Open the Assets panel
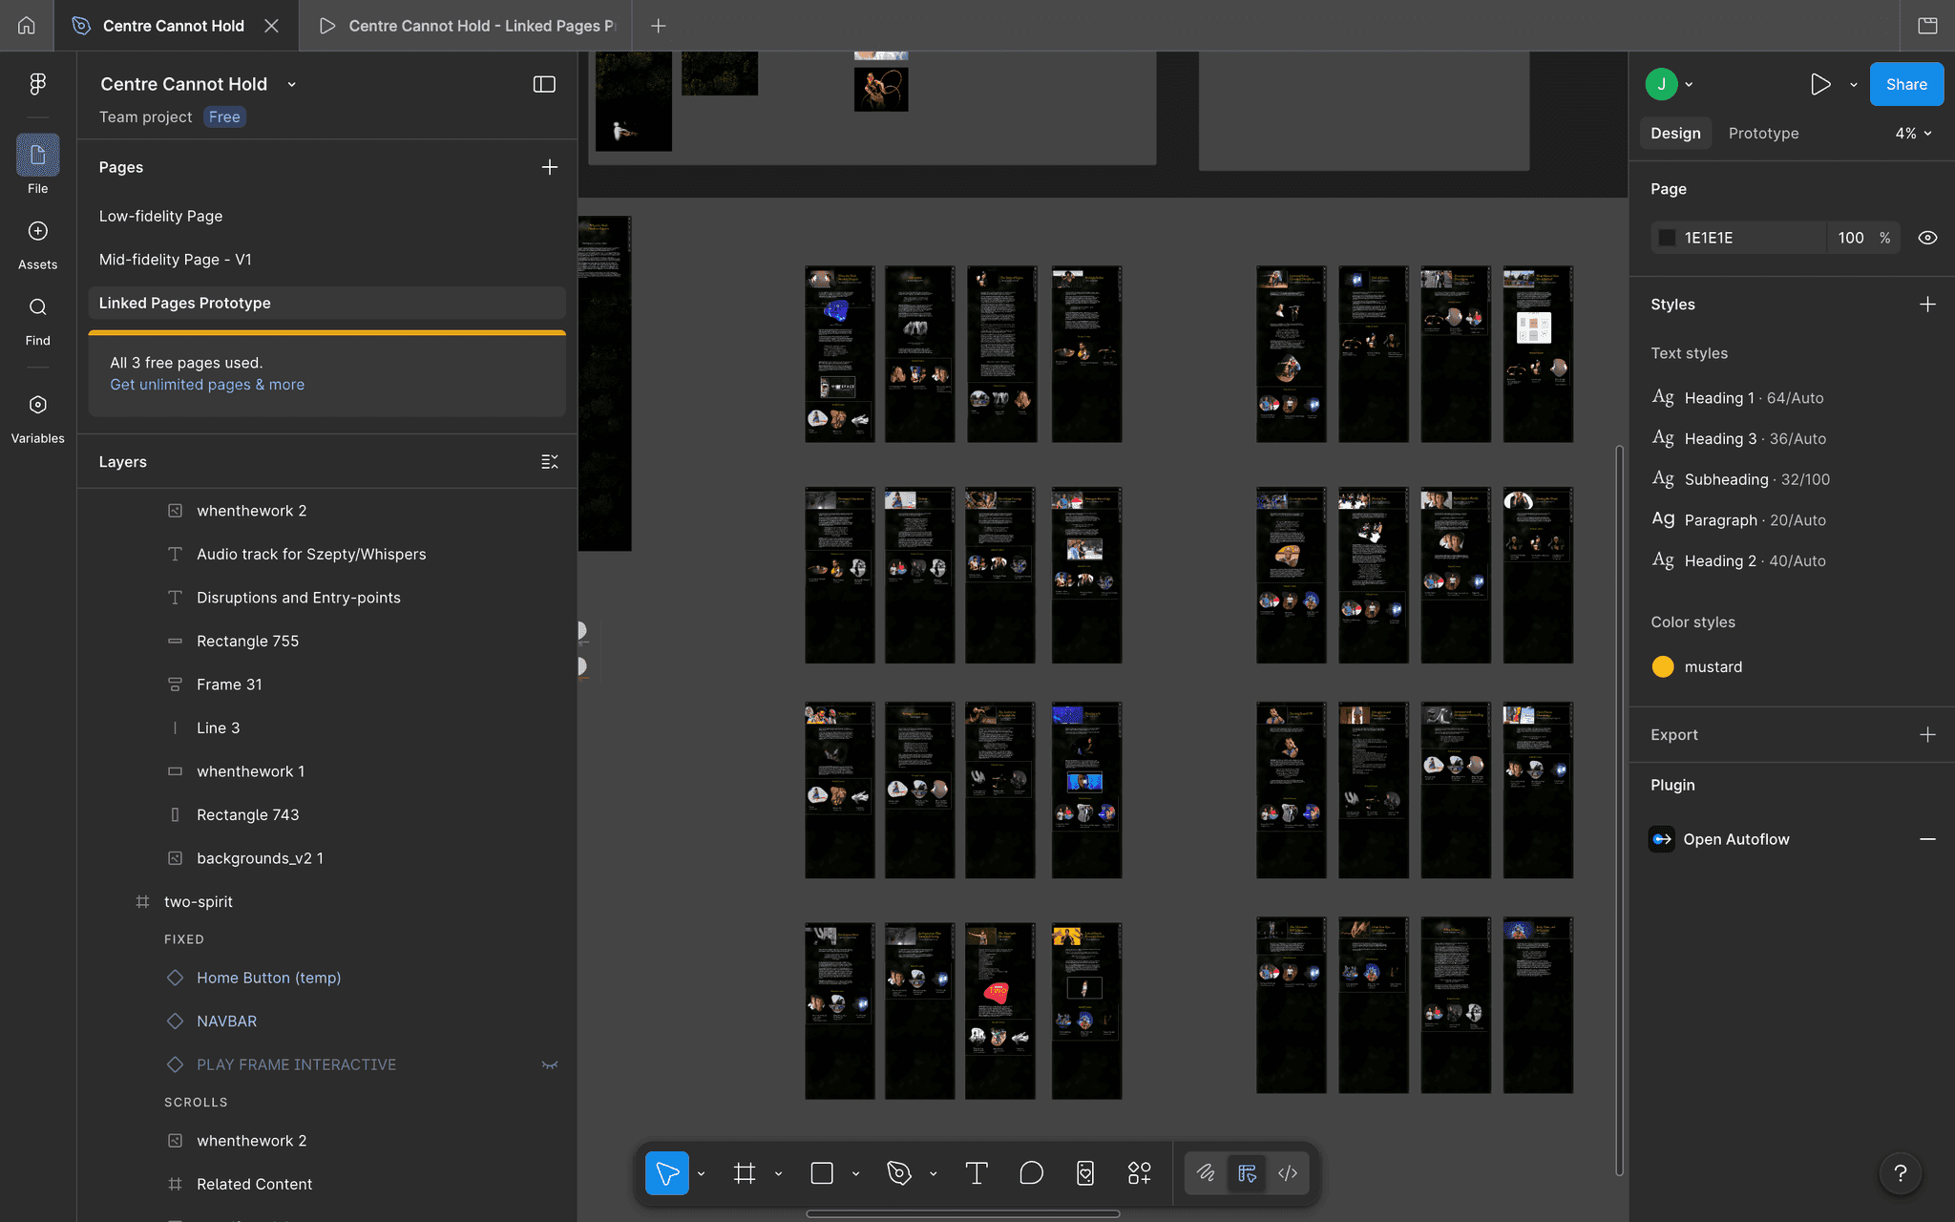This screenshot has height=1222, width=1955. pyautogui.click(x=37, y=244)
